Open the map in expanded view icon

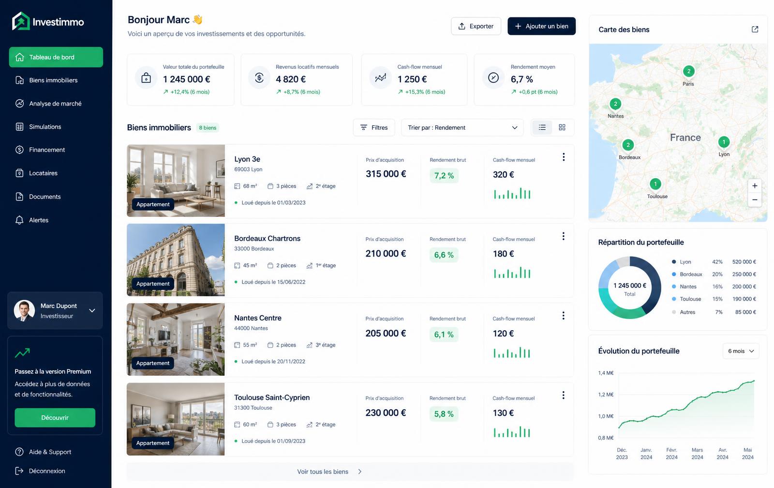tap(755, 30)
